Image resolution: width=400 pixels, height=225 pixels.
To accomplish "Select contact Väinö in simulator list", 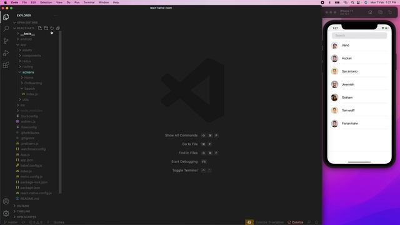I will click(359, 45).
